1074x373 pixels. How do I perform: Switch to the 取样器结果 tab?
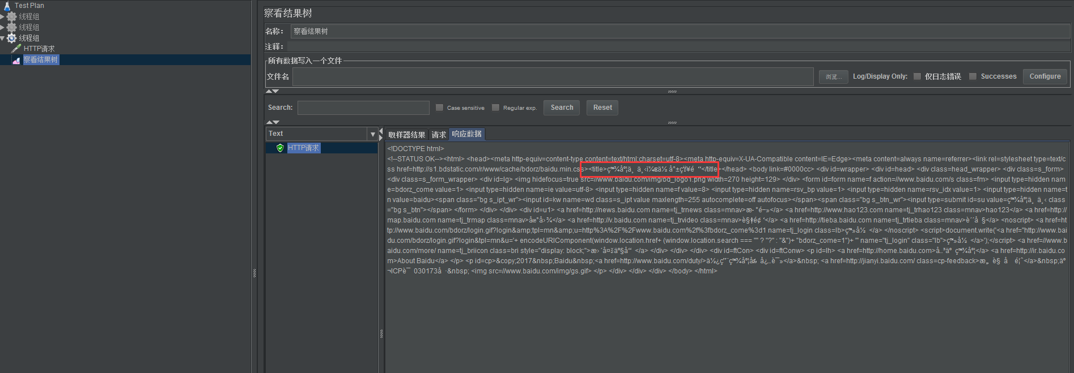[406, 135]
